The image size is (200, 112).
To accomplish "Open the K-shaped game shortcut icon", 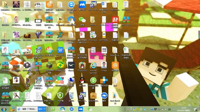I will coord(60,35).
